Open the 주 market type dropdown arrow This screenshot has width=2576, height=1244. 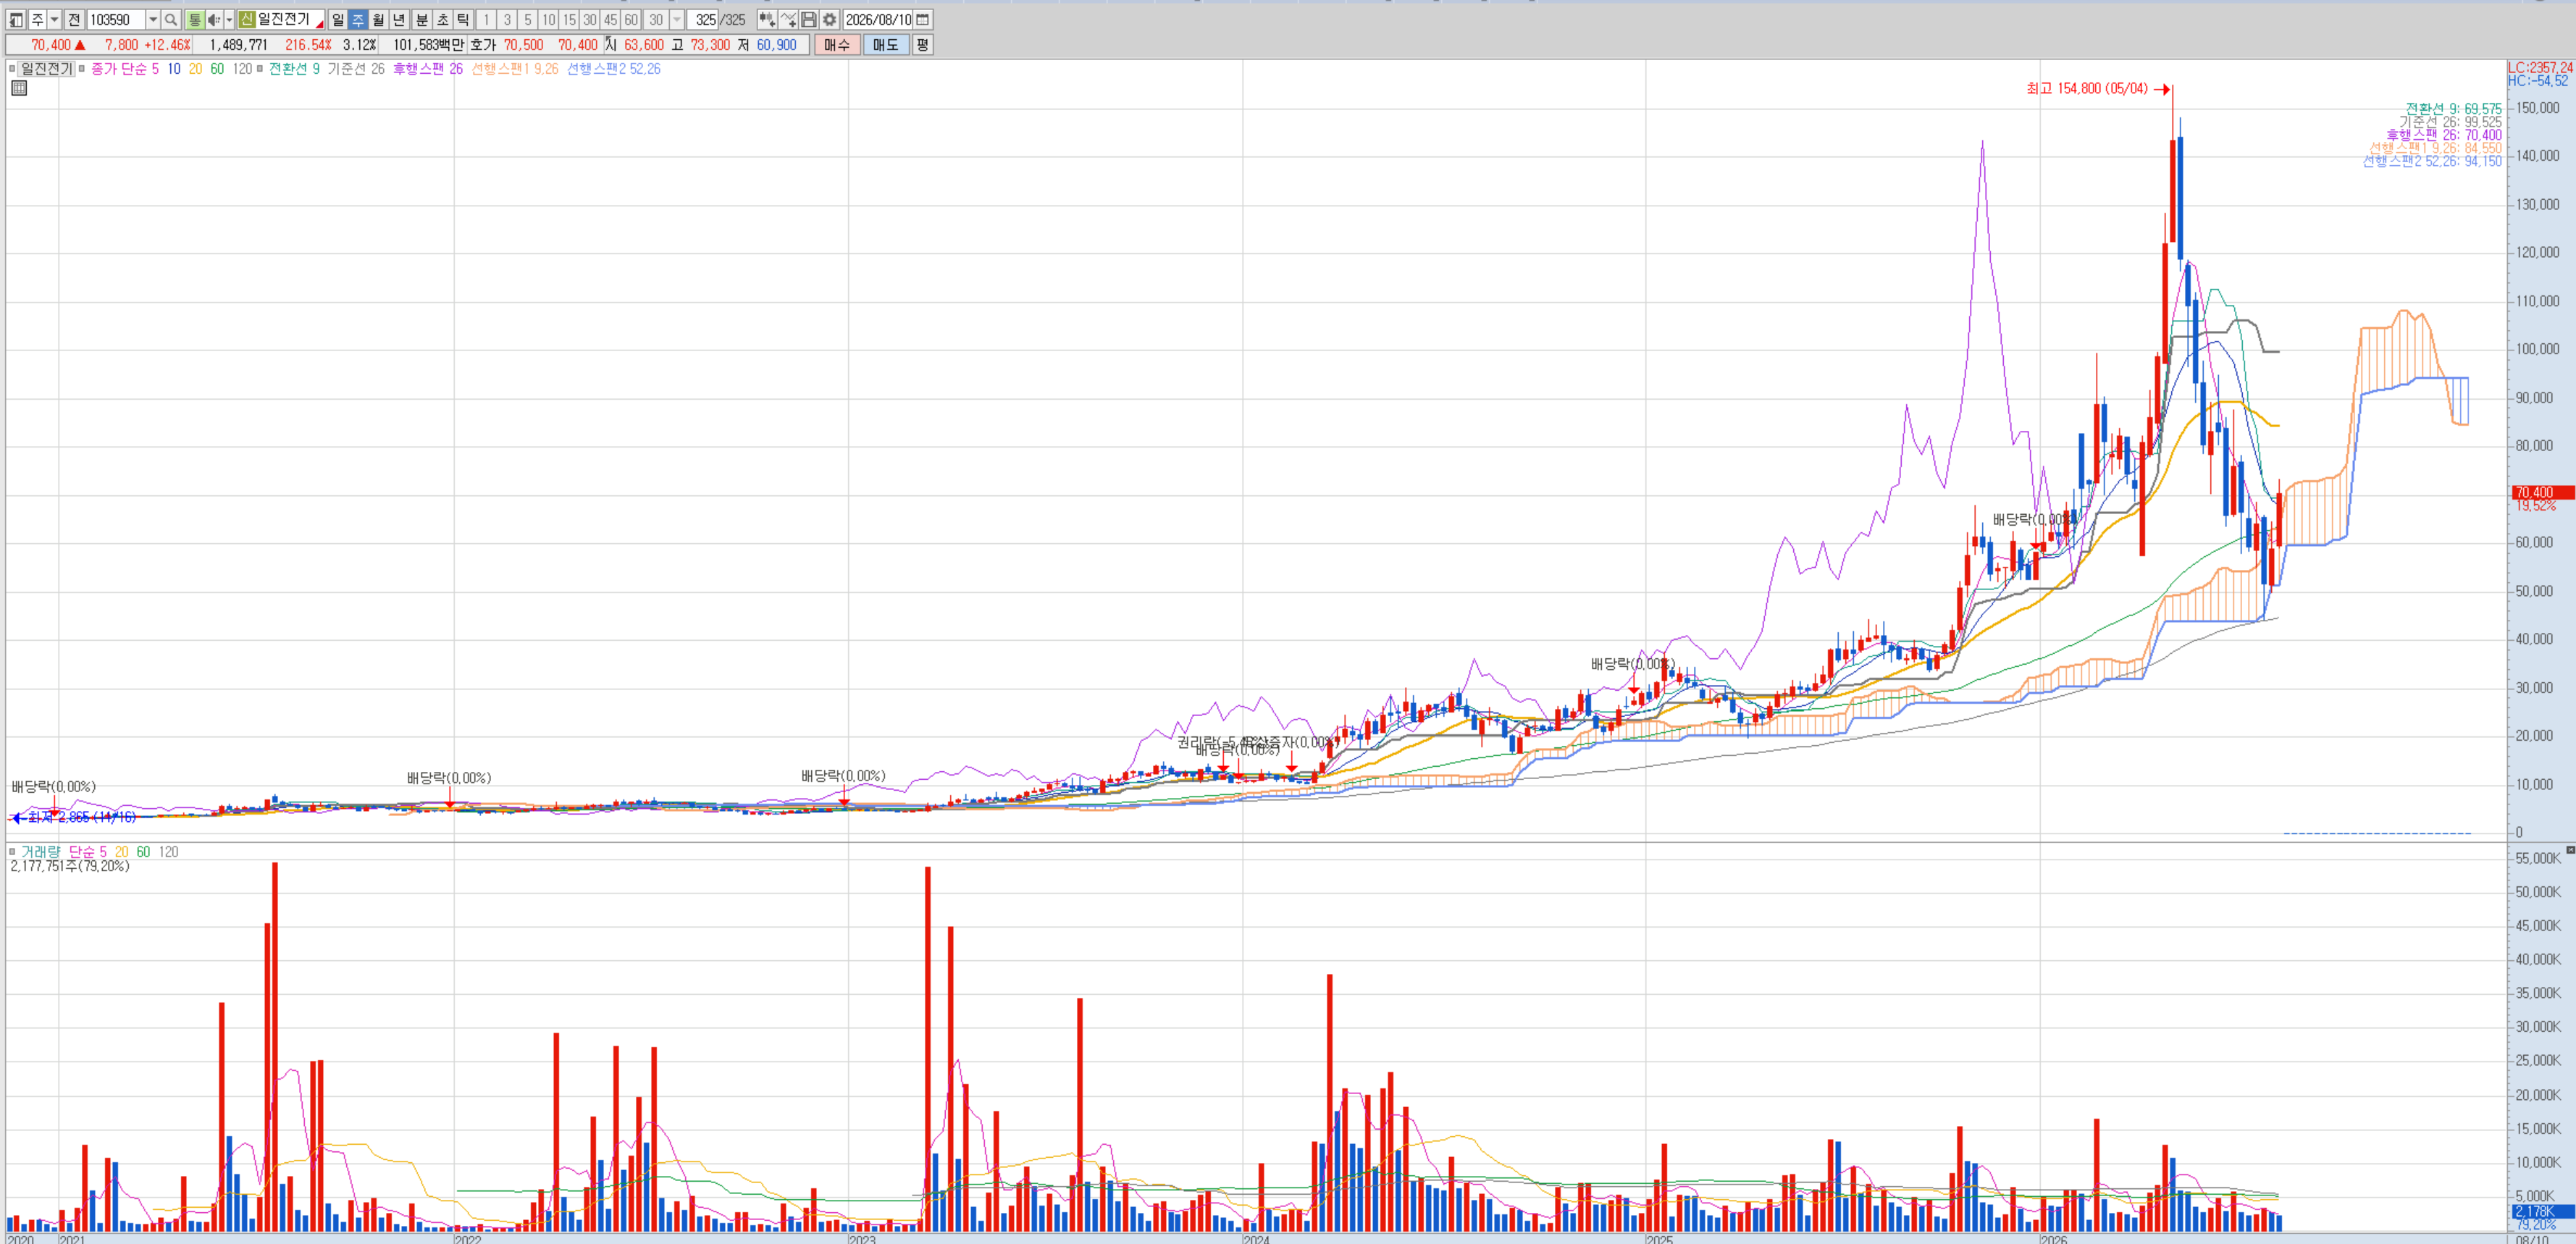click(54, 20)
